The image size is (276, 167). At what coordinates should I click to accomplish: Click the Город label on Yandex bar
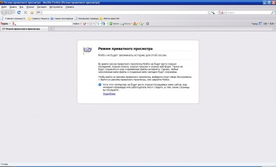tap(254, 24)
